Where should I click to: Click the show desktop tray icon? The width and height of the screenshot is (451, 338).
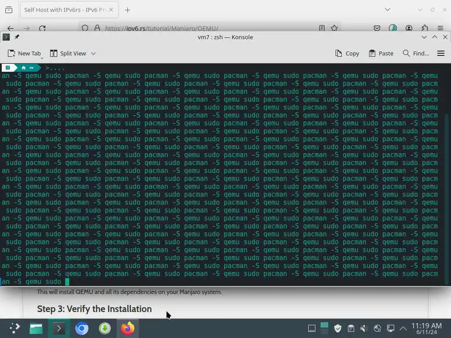312,328
